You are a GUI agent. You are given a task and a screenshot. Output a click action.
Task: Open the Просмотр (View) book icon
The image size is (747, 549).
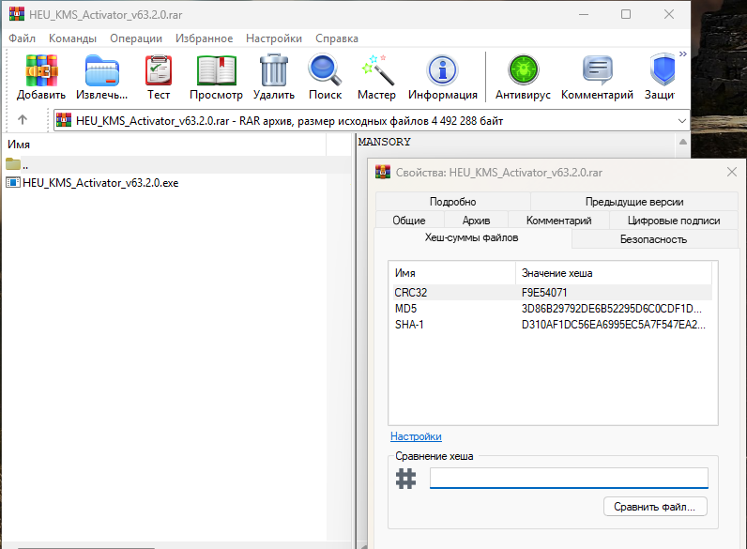click(x=216, y=70)
